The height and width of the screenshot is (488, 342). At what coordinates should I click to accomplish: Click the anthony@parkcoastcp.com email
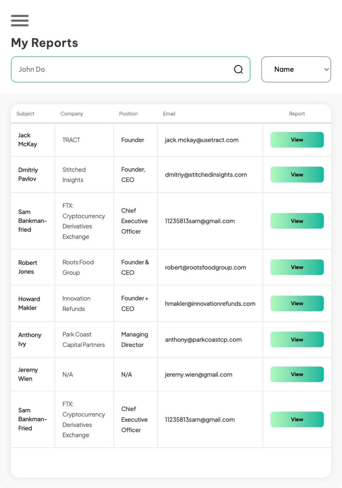pos(203,340)
